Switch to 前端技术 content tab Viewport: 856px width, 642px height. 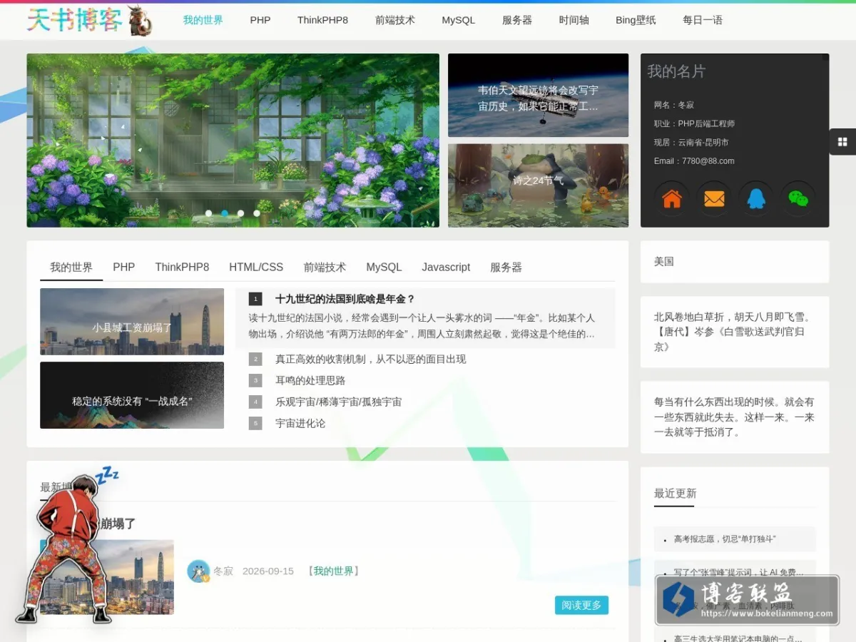(325, 267)
